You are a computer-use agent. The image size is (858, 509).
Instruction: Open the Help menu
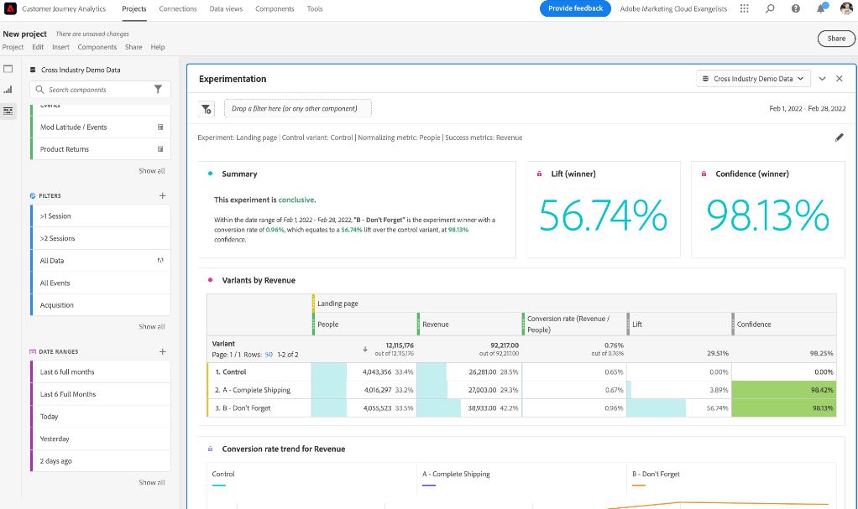158,47
